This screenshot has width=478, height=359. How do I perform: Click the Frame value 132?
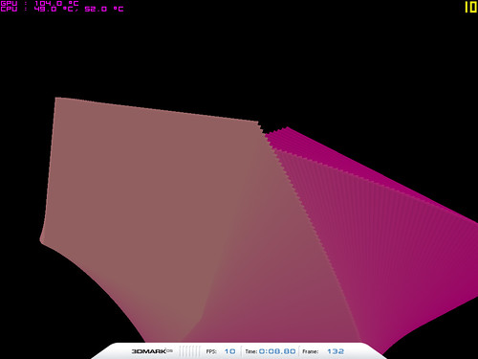click(x=336, y=351)
